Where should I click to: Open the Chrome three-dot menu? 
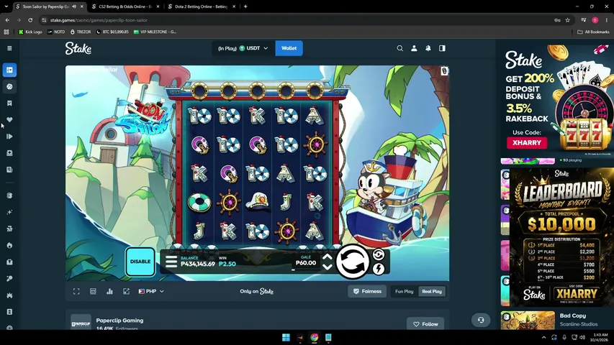pyautogui.click(x=607, y=20)
